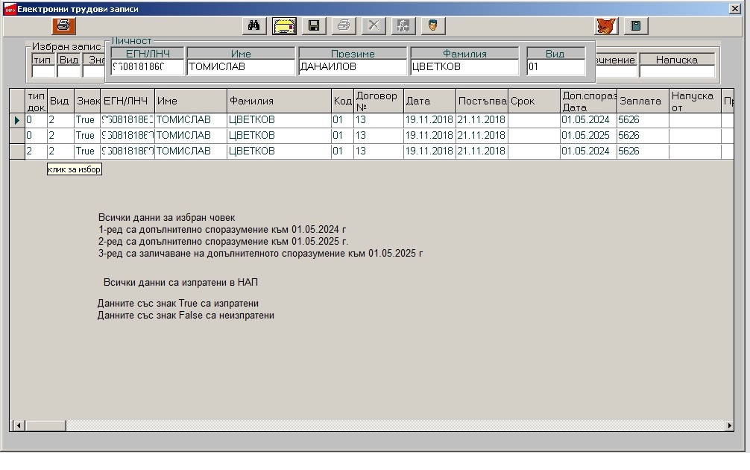Click the greyed-out X delete icon
750x470 pixels.
[x=374, y=26]
